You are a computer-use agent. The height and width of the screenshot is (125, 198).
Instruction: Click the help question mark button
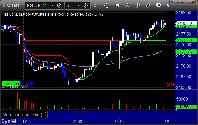click(x=172, y=2)
